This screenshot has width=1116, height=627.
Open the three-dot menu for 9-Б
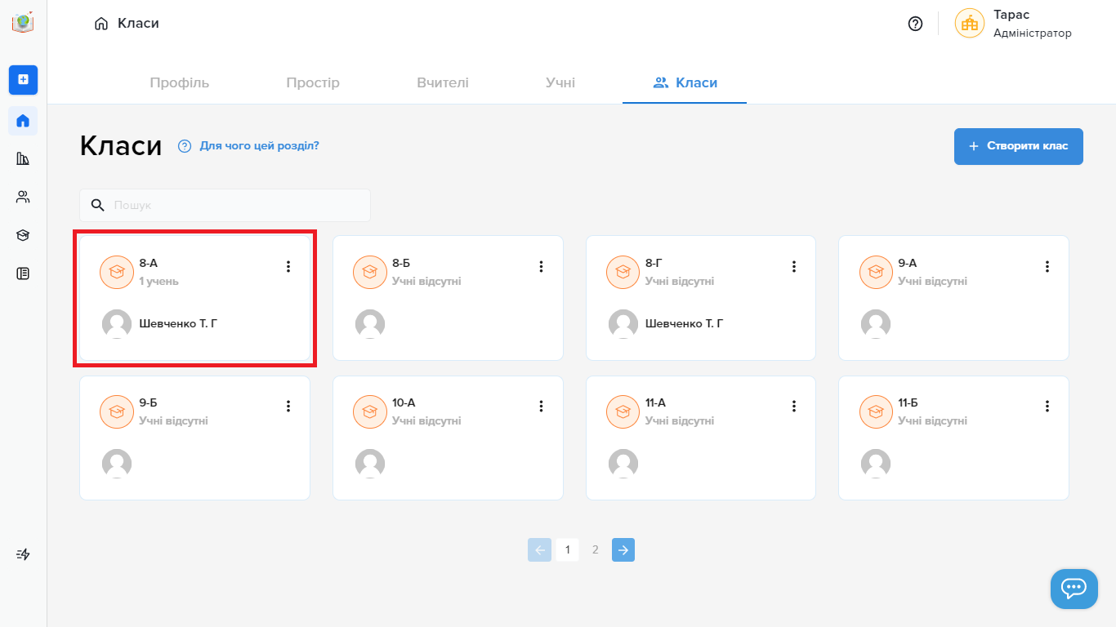pyautogui.click(x=288, y=406)
